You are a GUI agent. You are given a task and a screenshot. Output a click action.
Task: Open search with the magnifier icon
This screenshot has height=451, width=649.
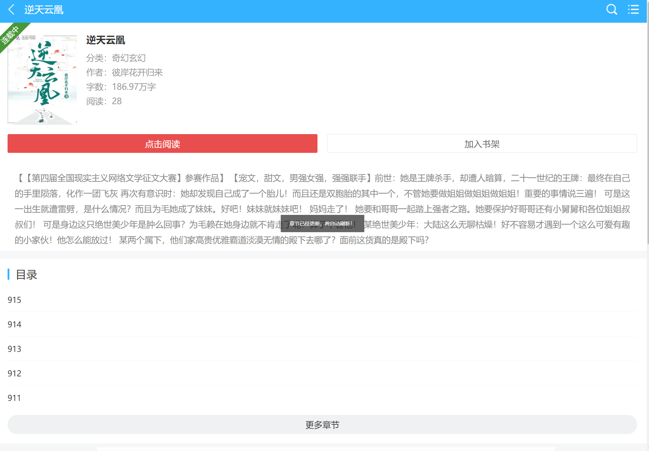[612, 10]
